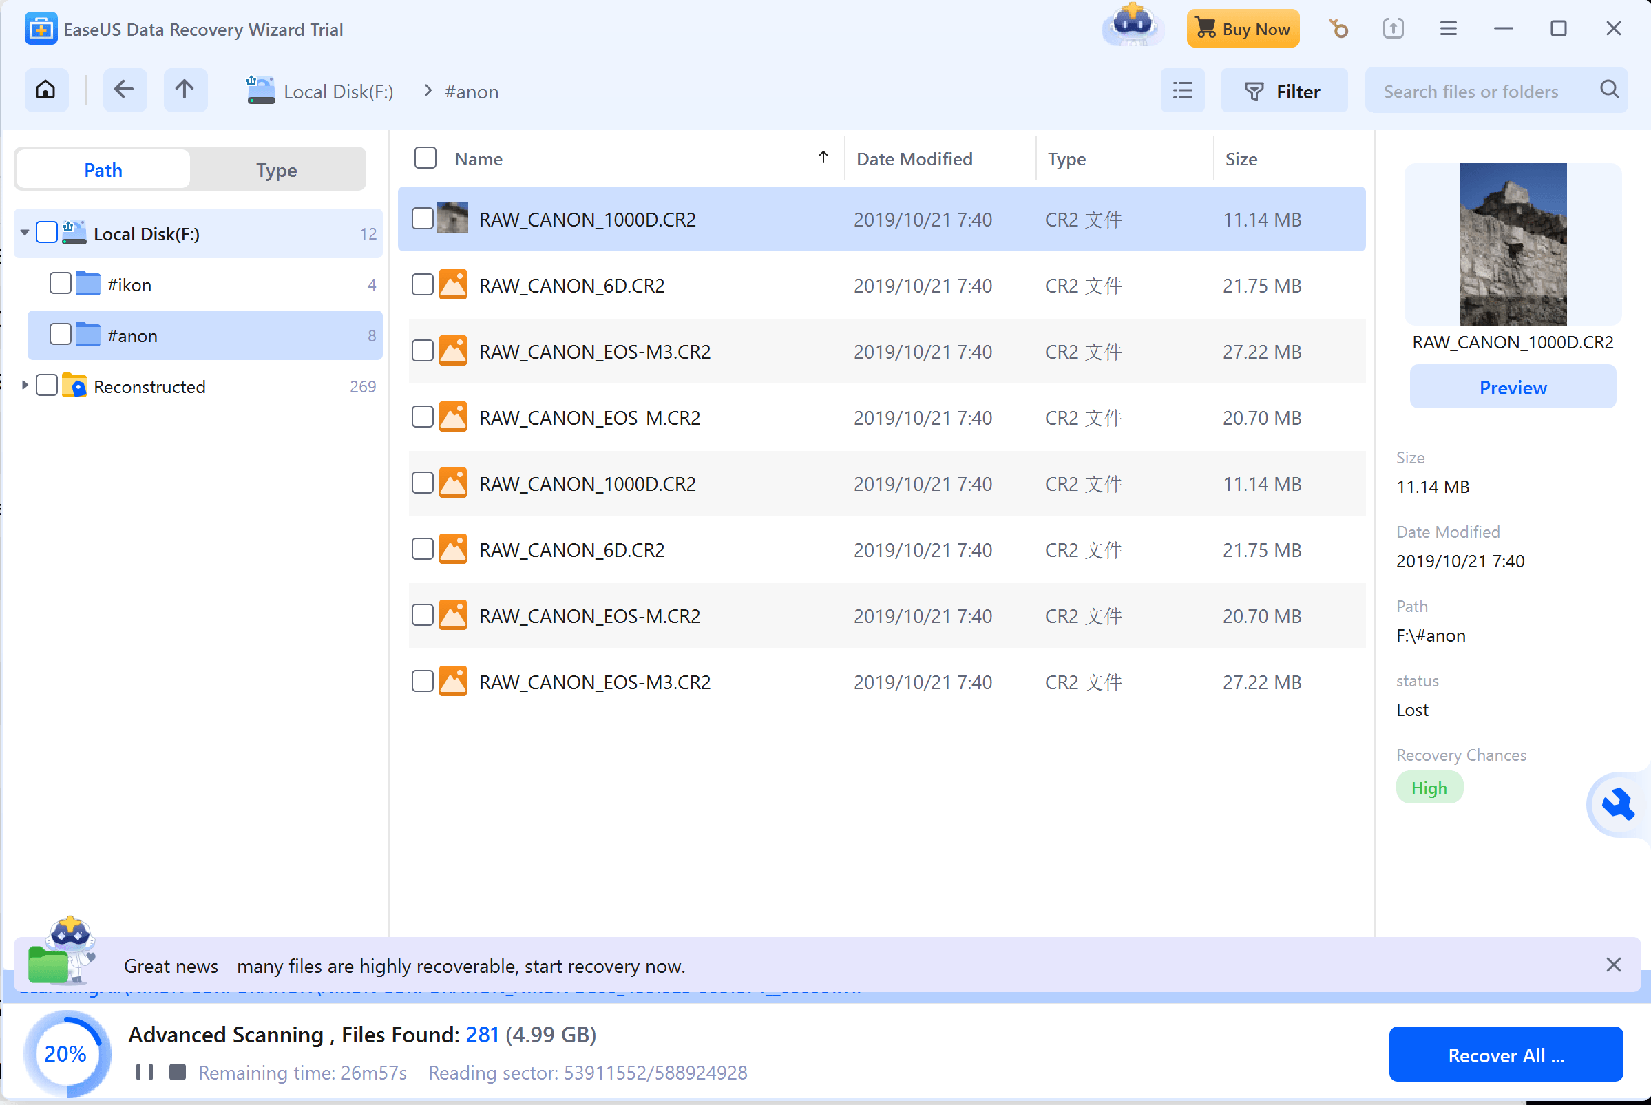The width and height of the screenshot is (1651, 1105).
Task: Collapse the Local Disk(F:) tree node
Action: (x=25, y=233)
